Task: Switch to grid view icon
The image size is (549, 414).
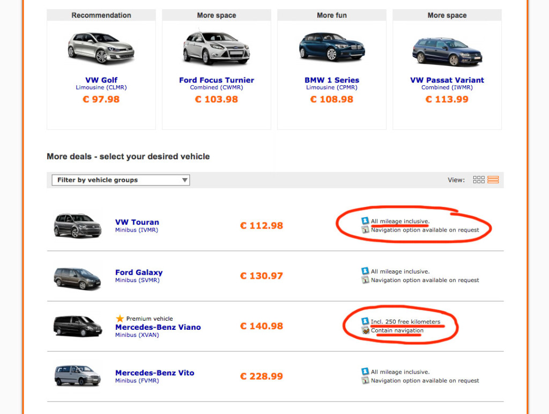Action: click(479, 180)
